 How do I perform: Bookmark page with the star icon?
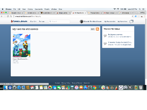[x=132, y=16]
